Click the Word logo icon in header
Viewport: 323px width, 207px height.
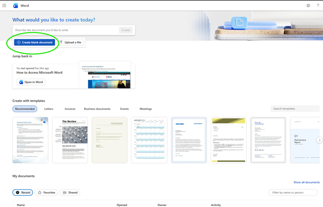pyautogui.click(x=15, y=6)
